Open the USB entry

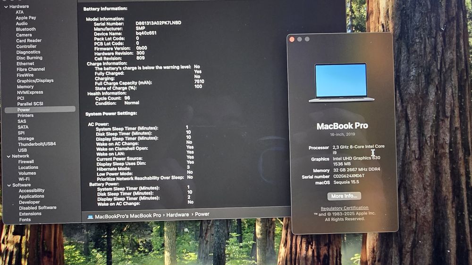22,150
